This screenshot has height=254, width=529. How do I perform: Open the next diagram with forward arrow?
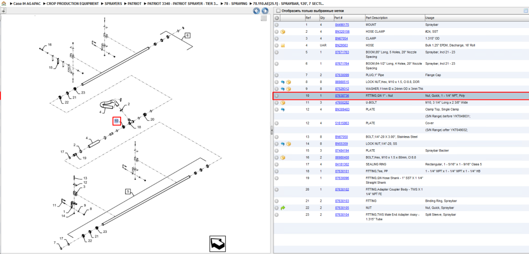[x=265, y=11]
